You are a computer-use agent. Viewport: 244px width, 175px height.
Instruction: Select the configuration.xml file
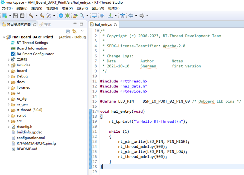coord(31,138)
